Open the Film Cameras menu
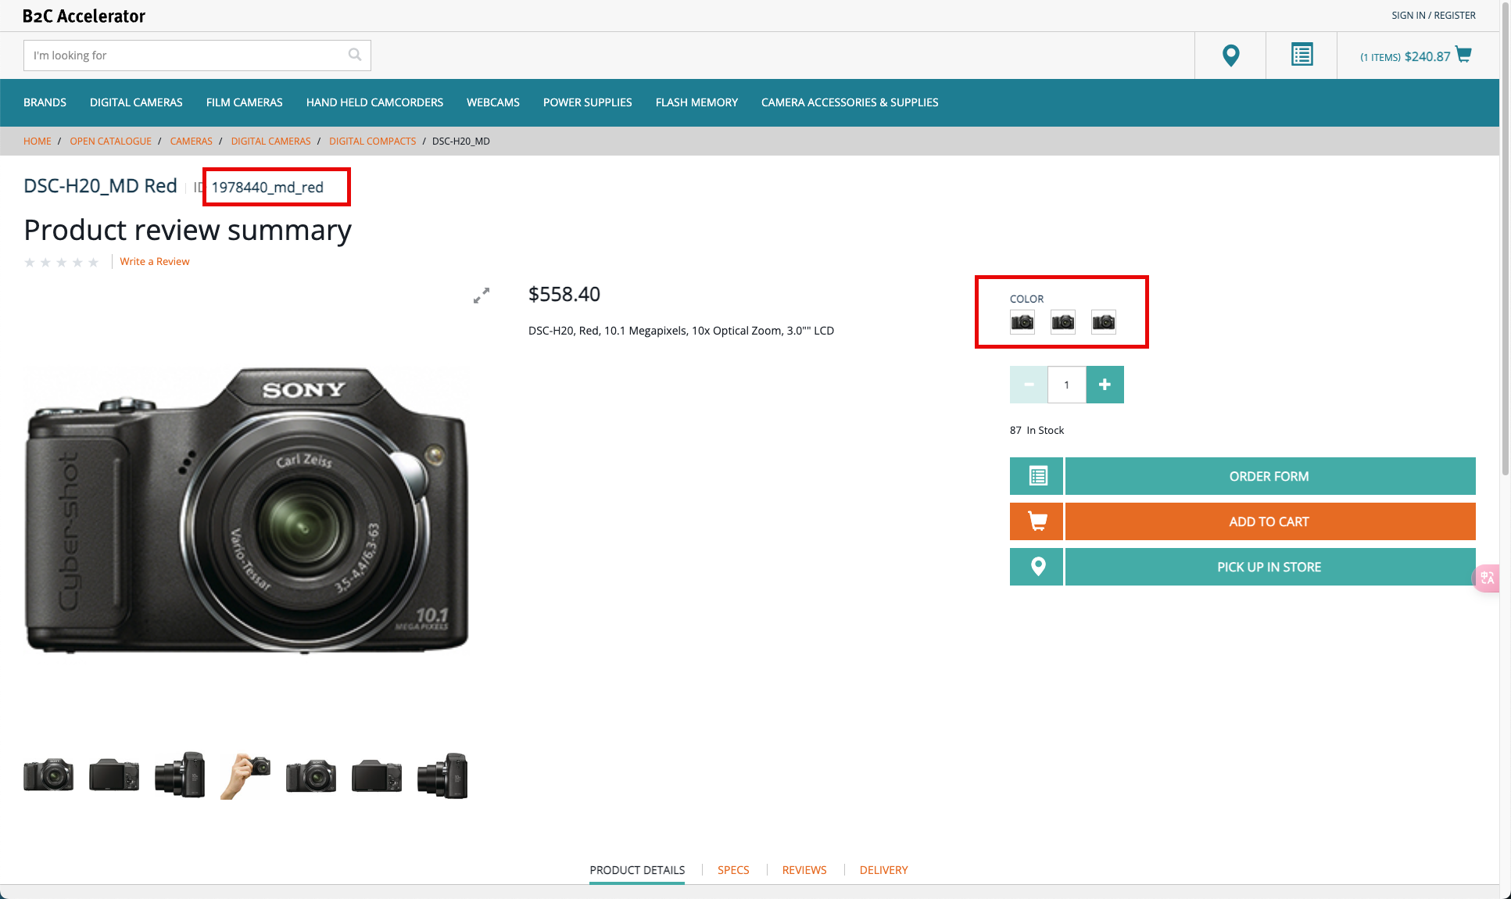The width and height of the screenshot is (1511, 899). click(244, 102)
